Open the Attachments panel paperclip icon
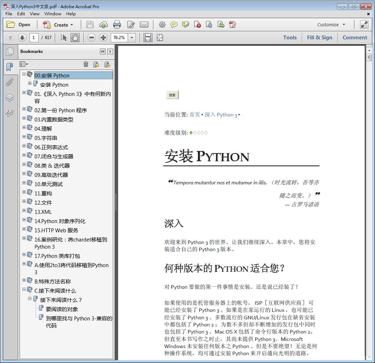 [10, 82]
